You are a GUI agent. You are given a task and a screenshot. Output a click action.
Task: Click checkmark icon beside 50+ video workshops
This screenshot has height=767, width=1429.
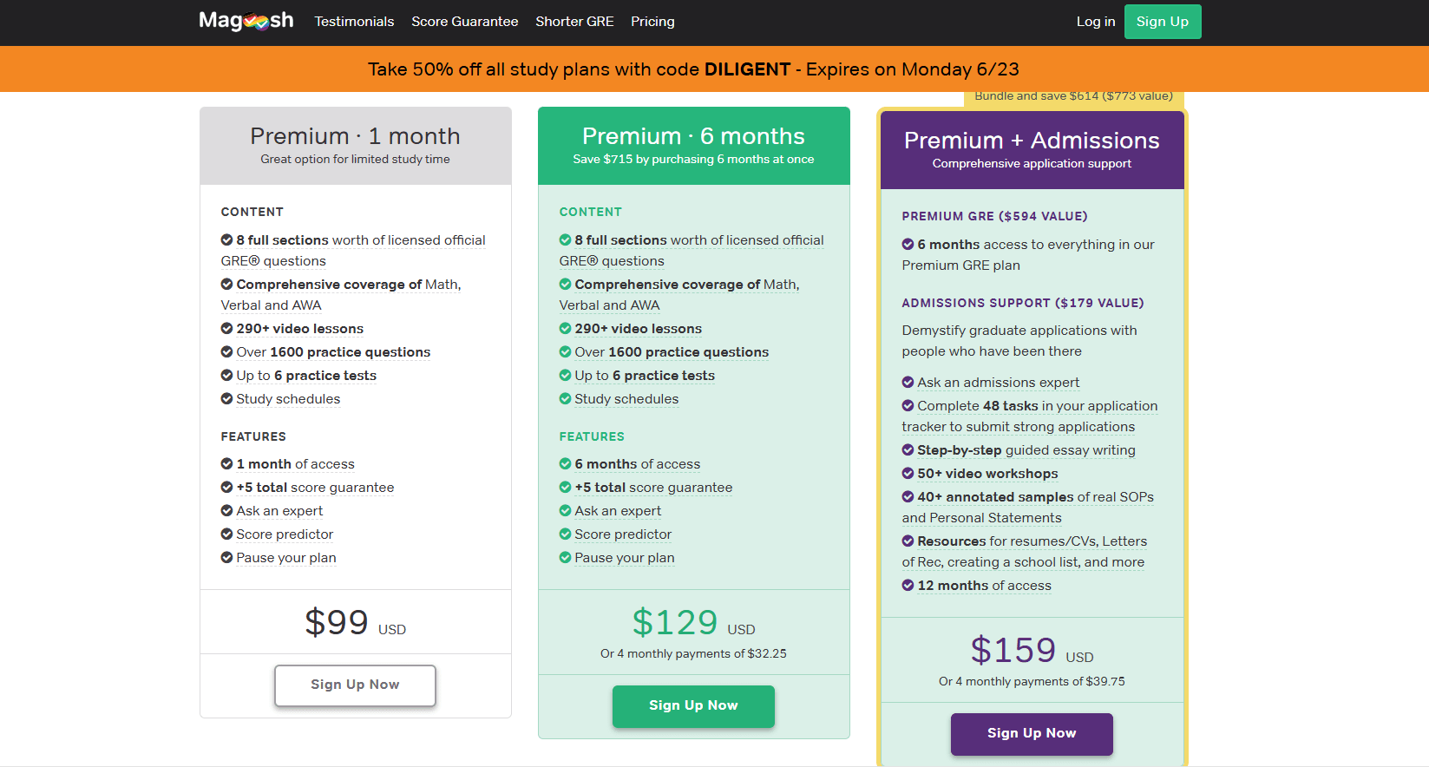(x=908, y=474)
